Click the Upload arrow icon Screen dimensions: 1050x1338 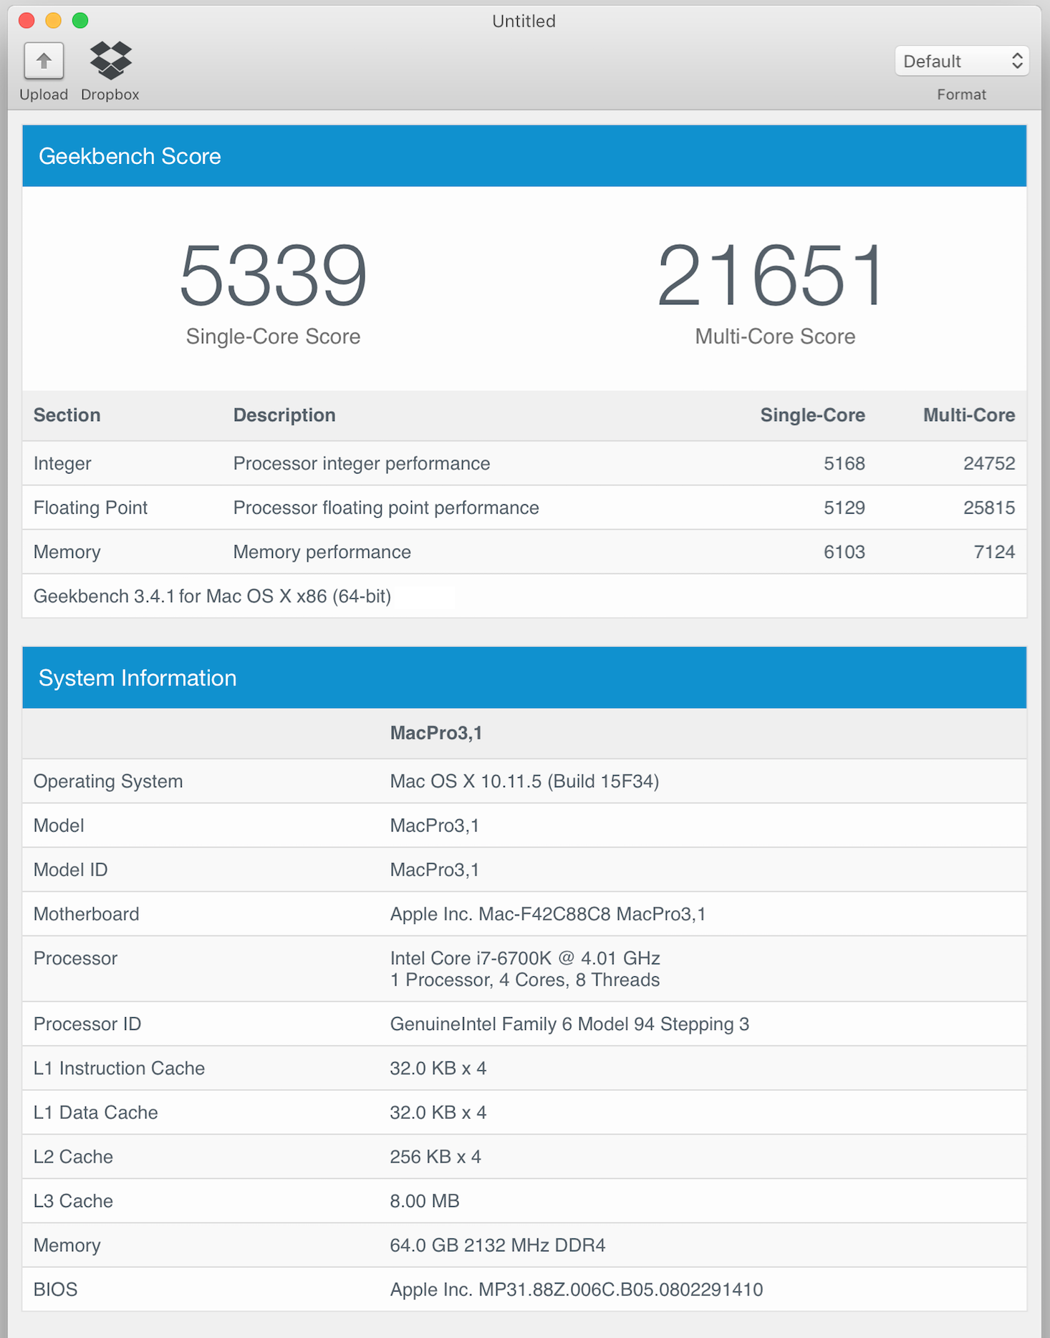[44, 61]
